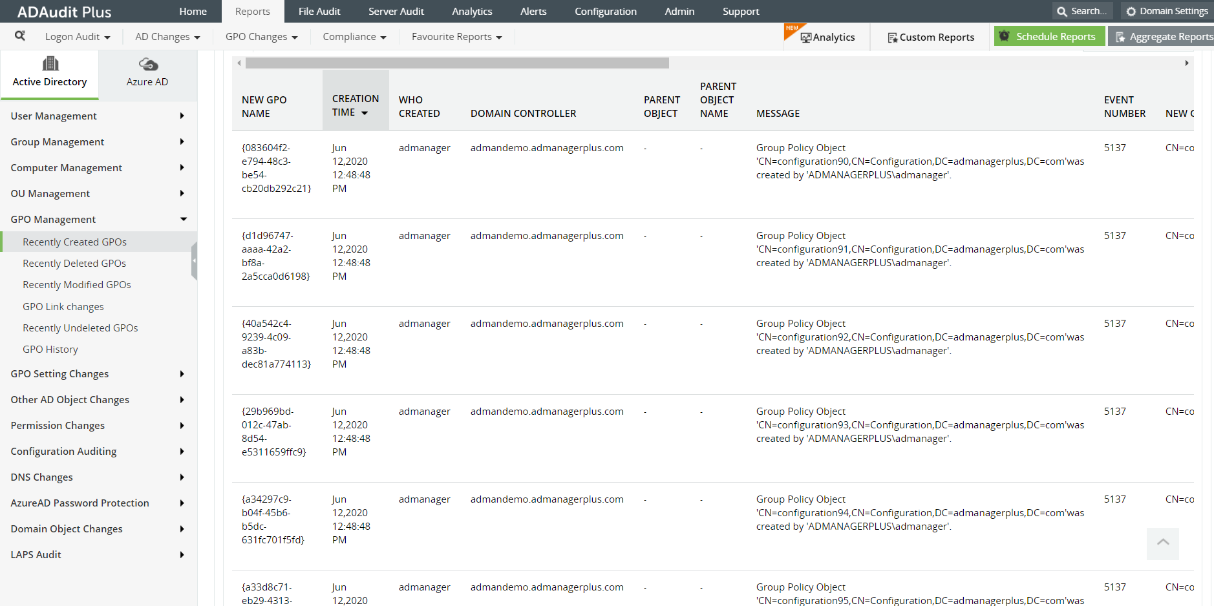The image size is (1214, 606).
Task: Click the Analytics monitor icon
Action: click(x=807, y=37)
